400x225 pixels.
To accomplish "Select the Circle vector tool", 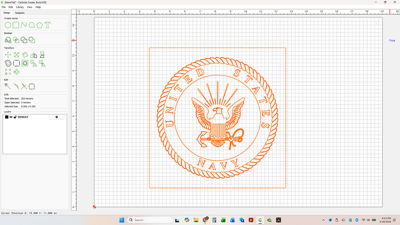I will pos(8,25).
